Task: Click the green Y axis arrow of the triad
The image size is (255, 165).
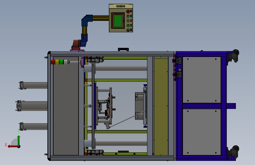Action: (x=19, y=141)
